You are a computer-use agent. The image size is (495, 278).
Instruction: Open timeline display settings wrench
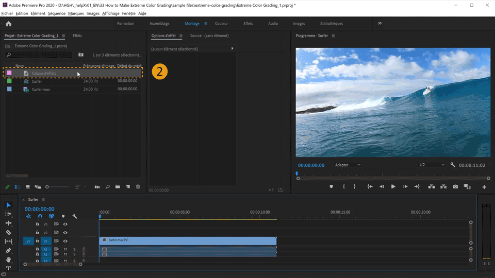75,217
